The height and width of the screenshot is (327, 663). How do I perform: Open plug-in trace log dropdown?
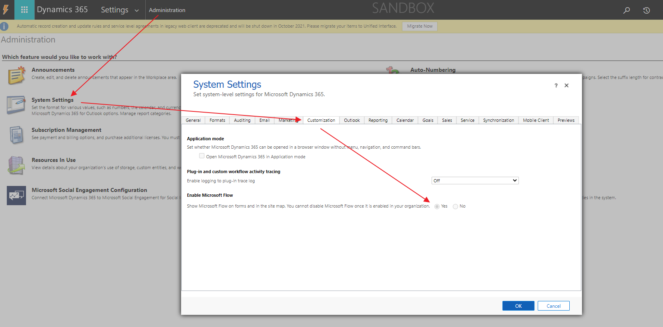coord(475,181)
